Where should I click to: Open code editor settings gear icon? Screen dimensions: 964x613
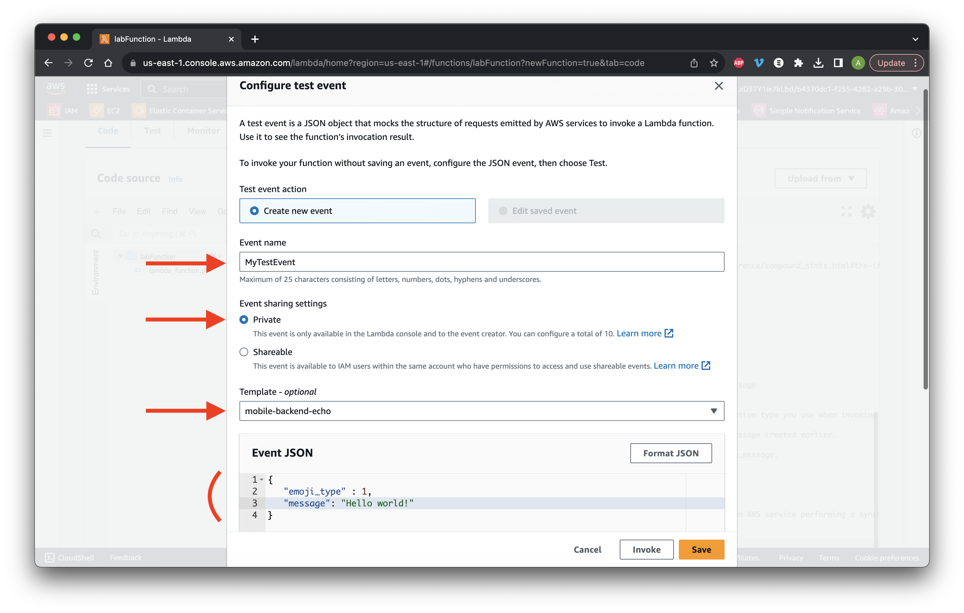coord(868,211)
